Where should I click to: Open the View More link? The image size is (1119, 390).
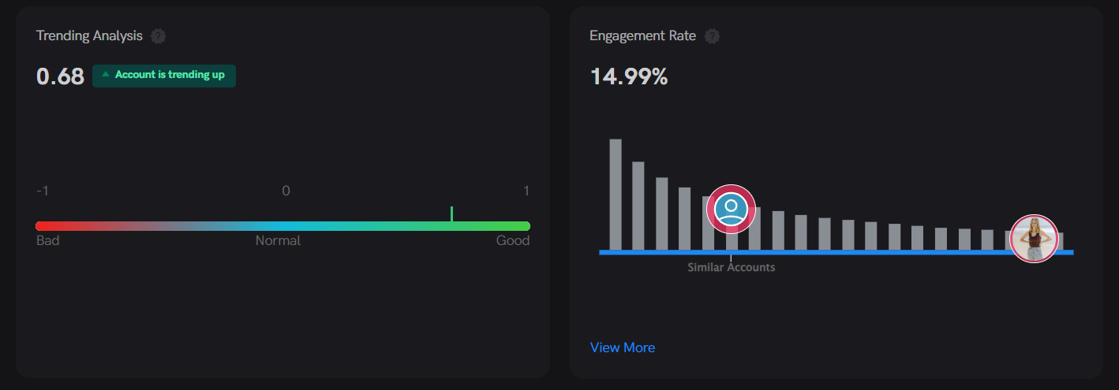point(622,347)
